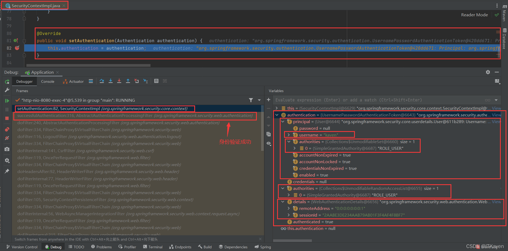Take a thread dump with camera icon
This screenshot has width=508, height=251.
pos(7,149)
